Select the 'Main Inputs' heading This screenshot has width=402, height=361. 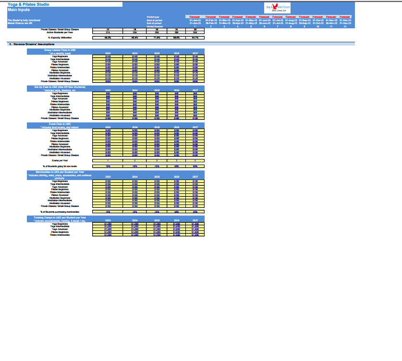19,10
